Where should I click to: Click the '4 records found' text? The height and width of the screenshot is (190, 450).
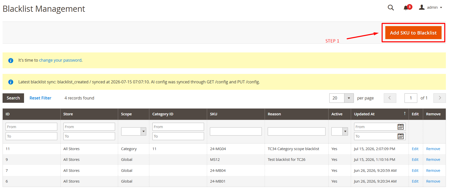(79, 98)
